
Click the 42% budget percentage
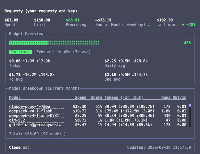tap(188, 43)
